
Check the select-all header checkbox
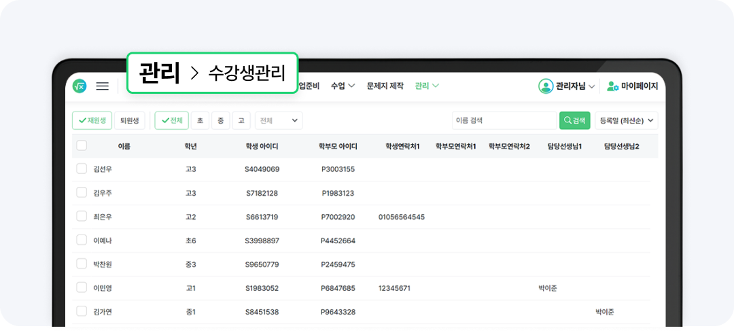click(x=82, y=145)
